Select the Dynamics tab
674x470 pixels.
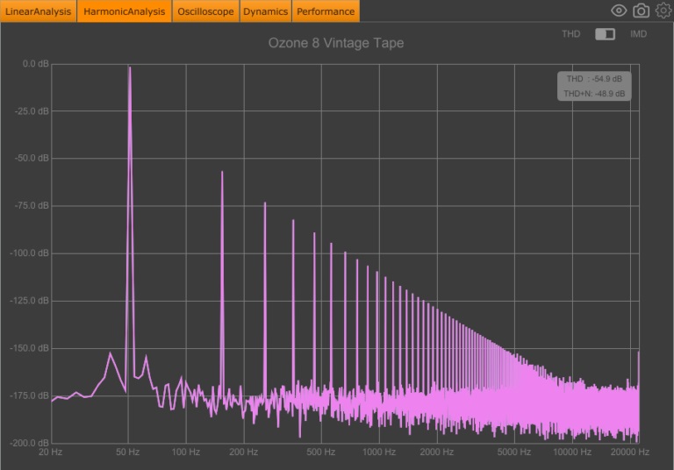coord(265,11)
